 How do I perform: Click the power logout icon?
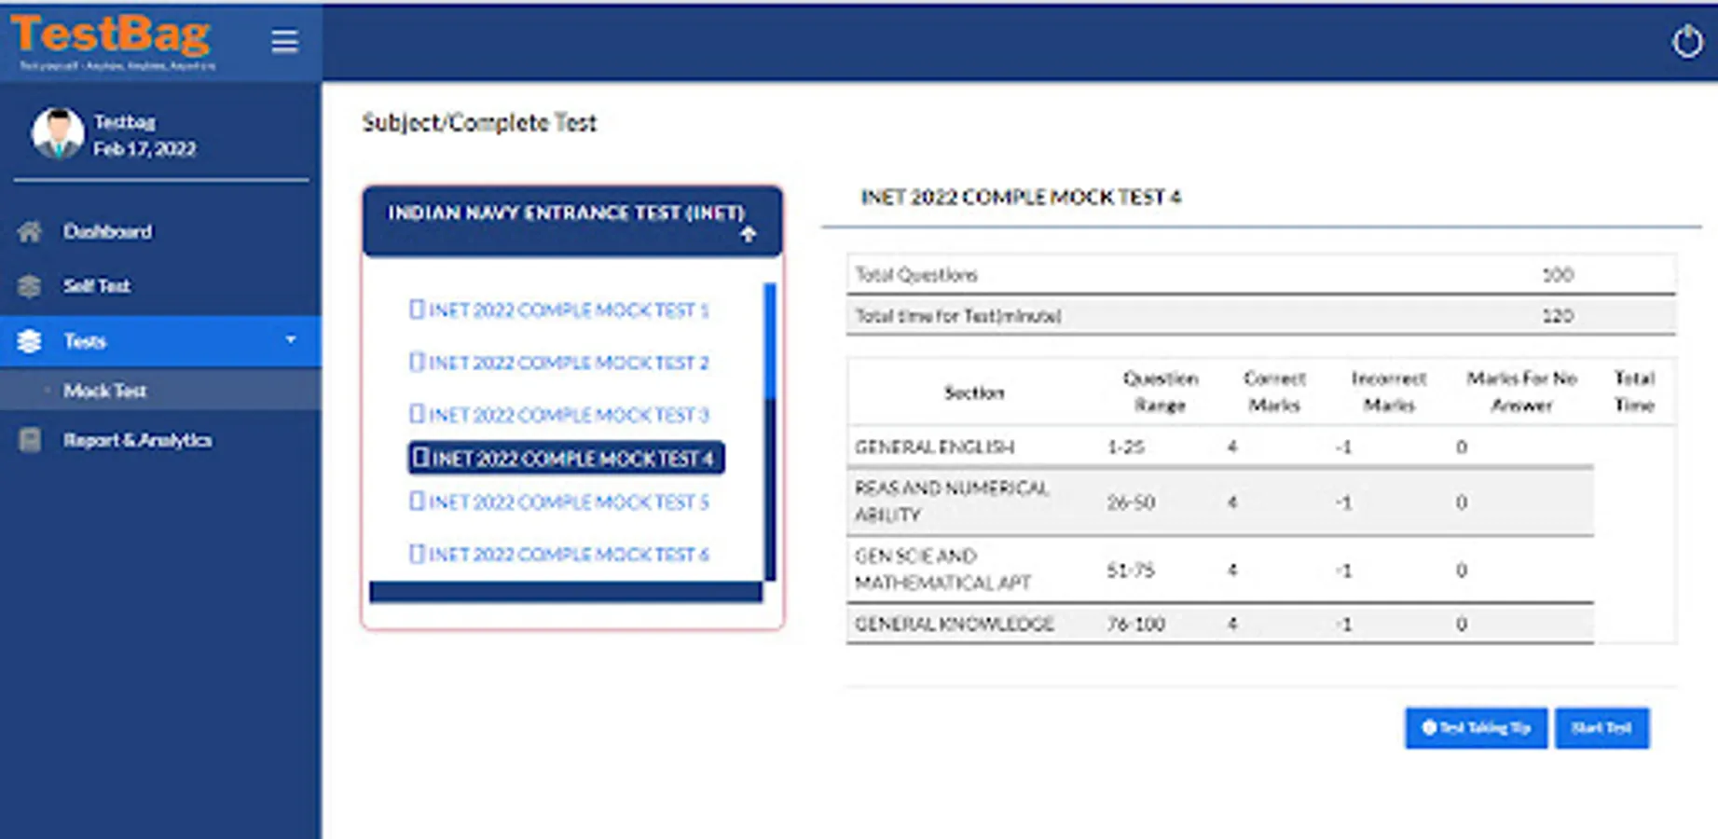[1686, 41]
